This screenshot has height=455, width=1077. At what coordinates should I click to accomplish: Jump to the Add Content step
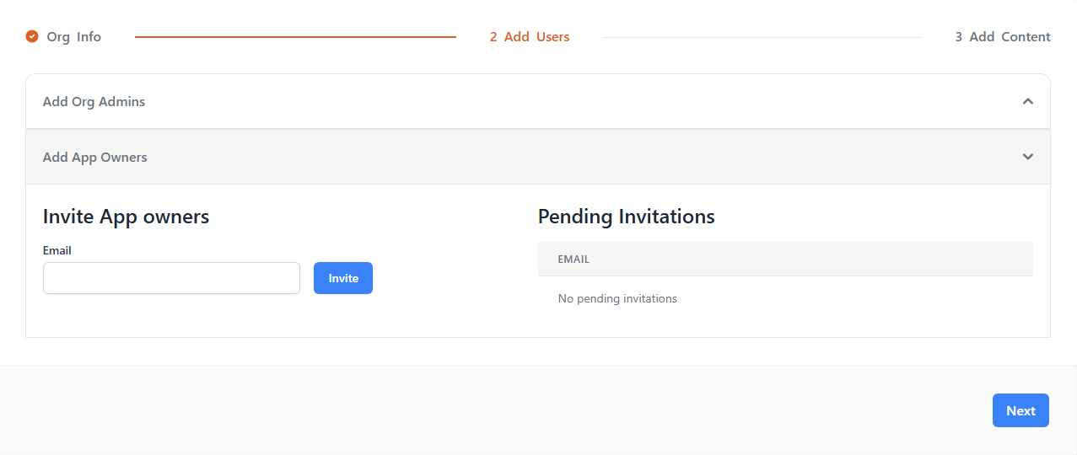[x=1010, y=37]
